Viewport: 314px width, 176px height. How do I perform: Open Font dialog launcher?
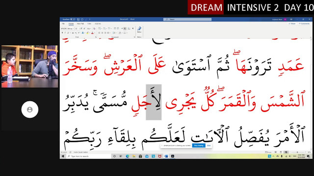click(96, 37)
